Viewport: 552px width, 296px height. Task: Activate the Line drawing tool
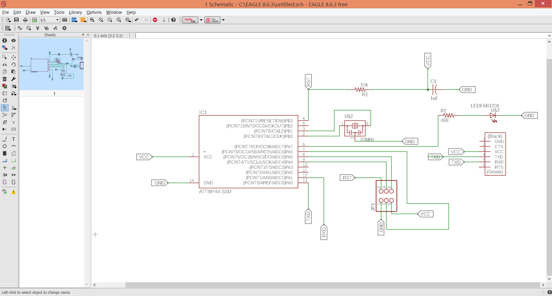pyautogui.click(x=5, y=139)
